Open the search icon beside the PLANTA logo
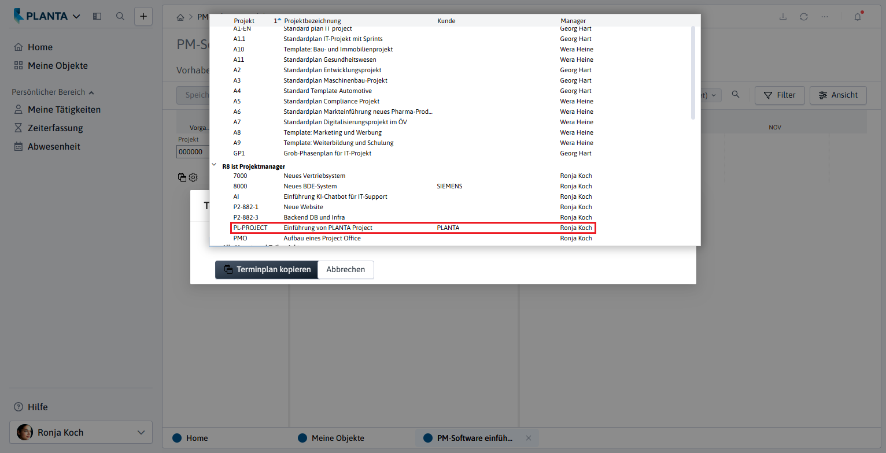Screen dimensions: 886x453 coord(120,16)
